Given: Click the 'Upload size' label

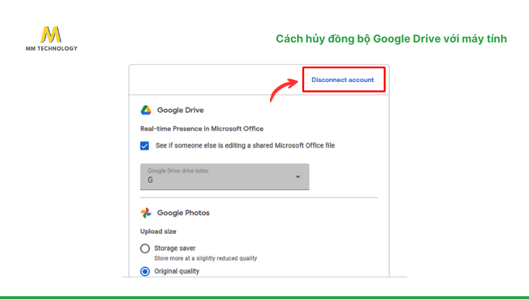Looking at the screenshot, I should pyautogui.click(x=158, y=232).
